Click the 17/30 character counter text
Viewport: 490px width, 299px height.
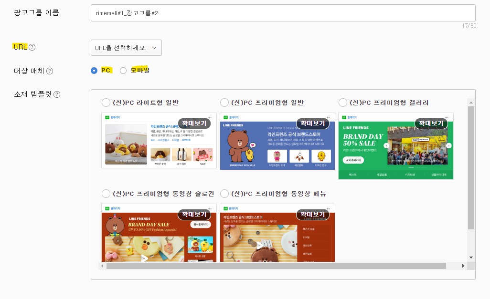pos(469,26)
